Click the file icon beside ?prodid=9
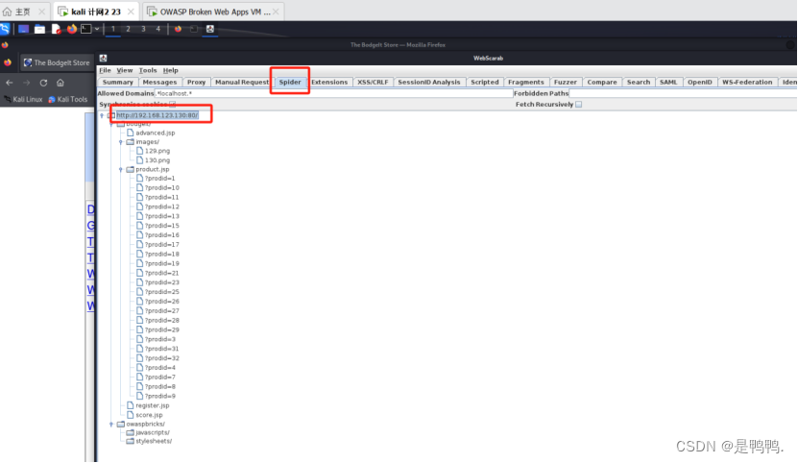The width and height of the screenshot is (798, 463). coord(139,397)
